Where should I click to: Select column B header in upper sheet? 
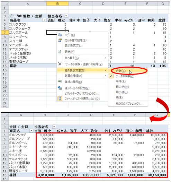57,3
